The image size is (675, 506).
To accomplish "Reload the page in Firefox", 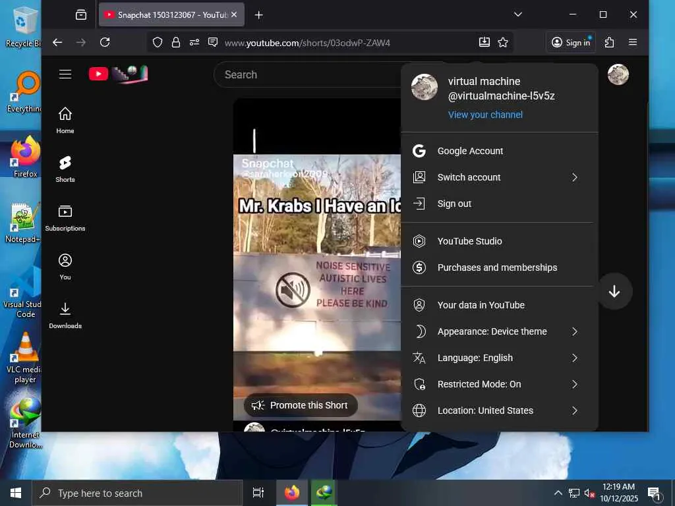I will (105, 42).
